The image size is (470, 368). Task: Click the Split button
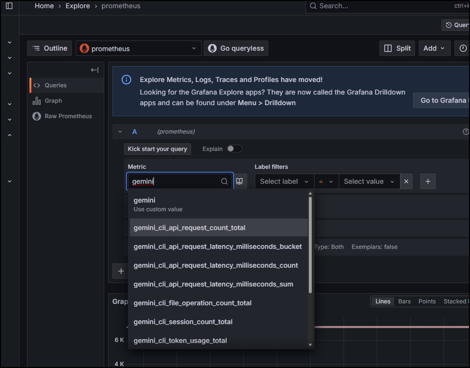pyautogui.click(x=397, y=48)
